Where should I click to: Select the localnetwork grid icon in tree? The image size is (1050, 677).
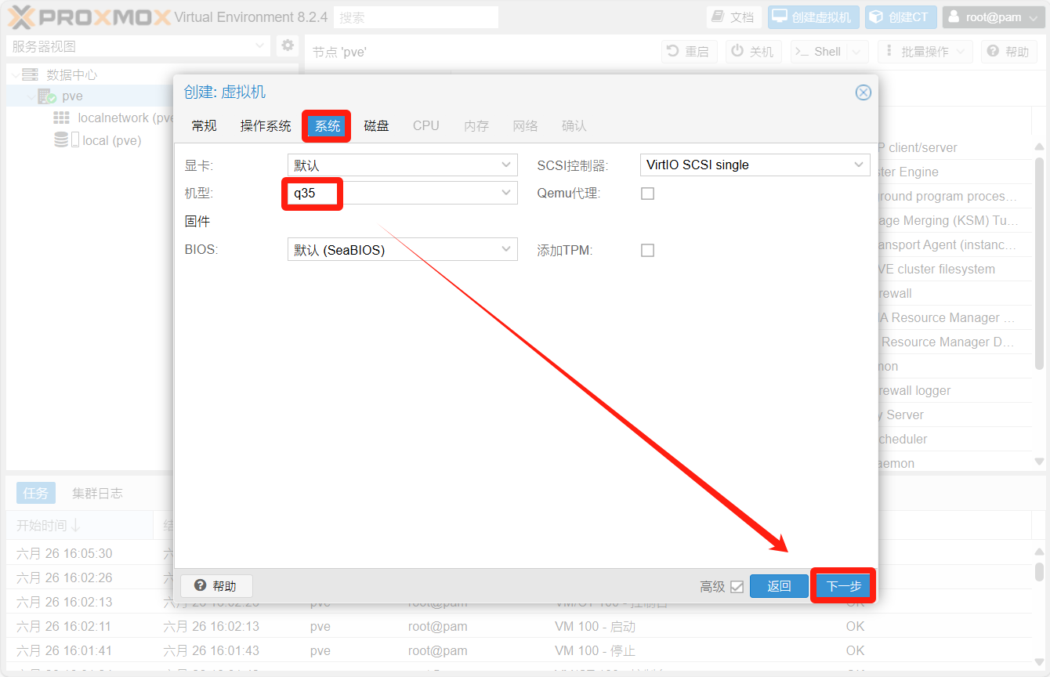pyautogui.click(x=61, y=118)
